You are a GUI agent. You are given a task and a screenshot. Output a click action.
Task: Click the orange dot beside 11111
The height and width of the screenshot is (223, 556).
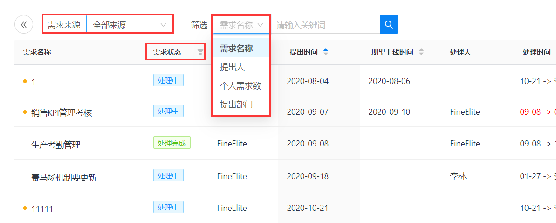pyautogui.click(x=25, y=208)
